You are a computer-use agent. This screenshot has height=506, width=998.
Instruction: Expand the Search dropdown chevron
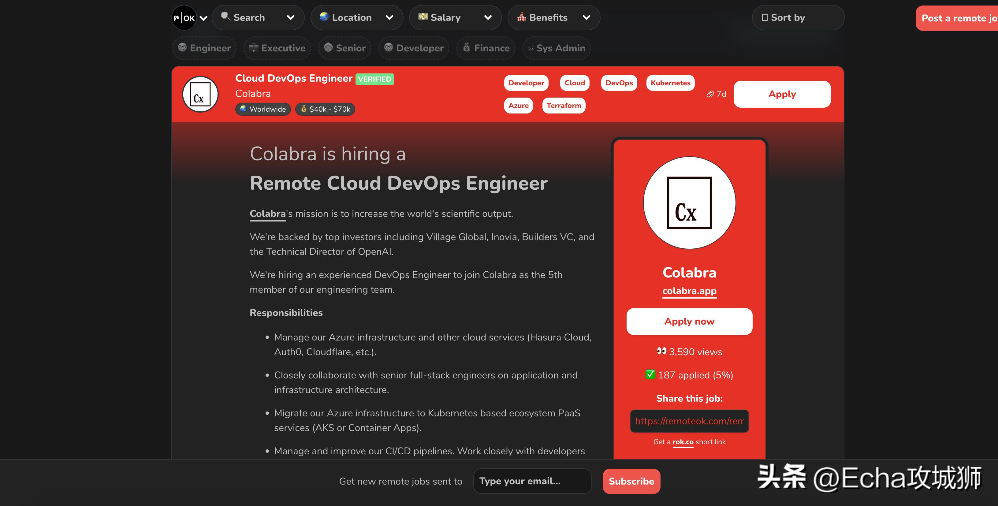(291, 17)
